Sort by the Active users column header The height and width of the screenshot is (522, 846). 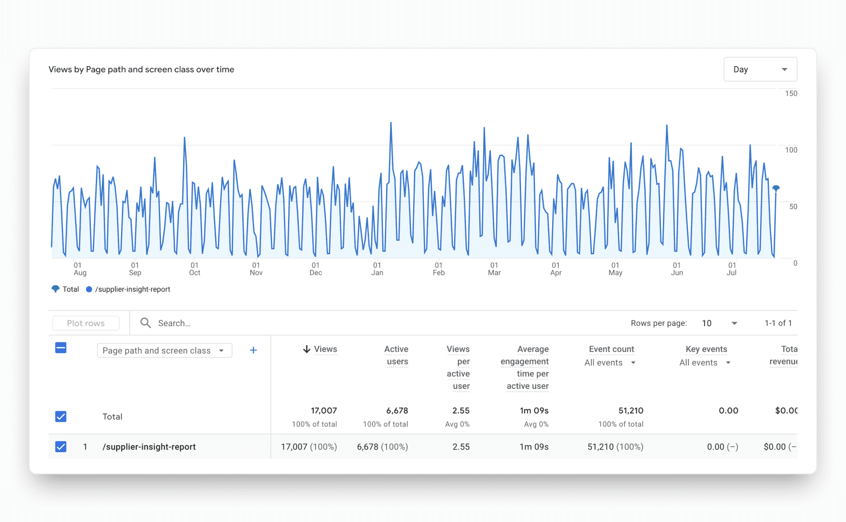pos(396,355)
